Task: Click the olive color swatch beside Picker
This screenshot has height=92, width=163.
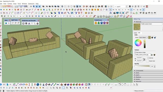Action: coord(150,38)
